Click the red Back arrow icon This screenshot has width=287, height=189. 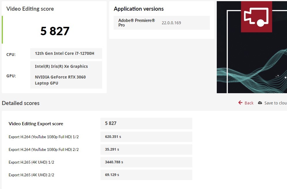coord(240,103)
